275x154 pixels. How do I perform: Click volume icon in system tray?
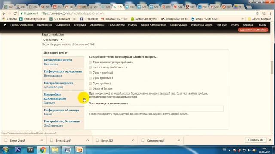tap(249, 150)
